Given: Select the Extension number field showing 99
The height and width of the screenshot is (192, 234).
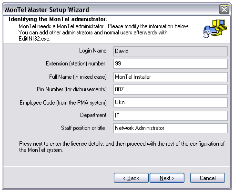Looking at the screenshot, I should tap(171, 64).
